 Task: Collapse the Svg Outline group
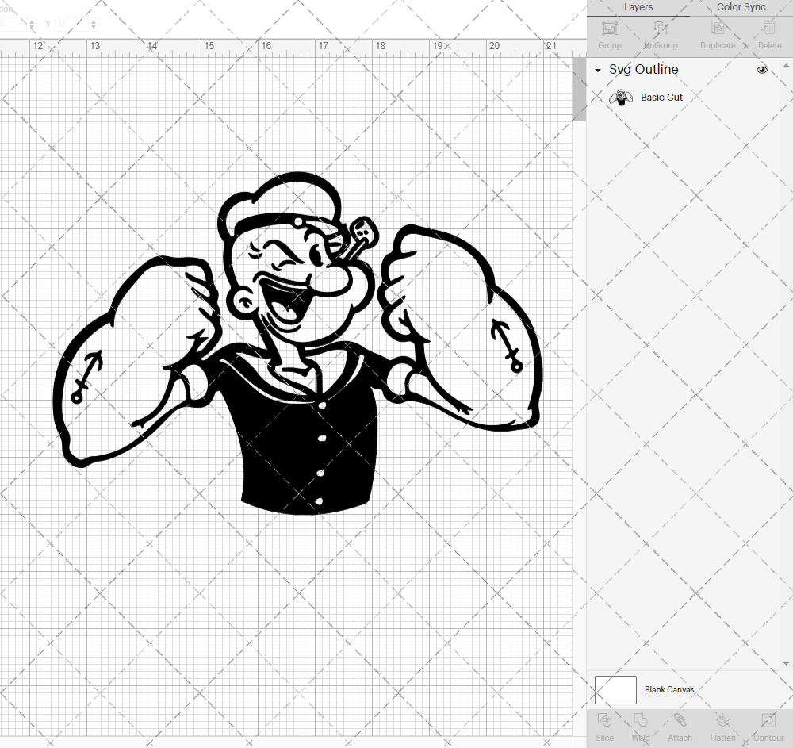tap(598, 70)
